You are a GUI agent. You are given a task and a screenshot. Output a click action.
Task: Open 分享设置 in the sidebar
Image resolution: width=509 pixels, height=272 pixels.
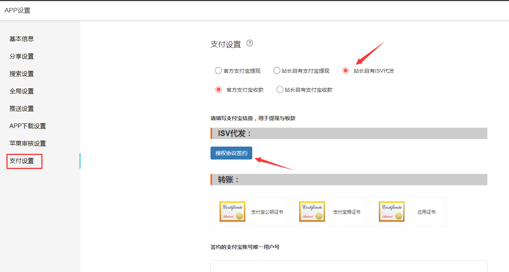(22, 56)
